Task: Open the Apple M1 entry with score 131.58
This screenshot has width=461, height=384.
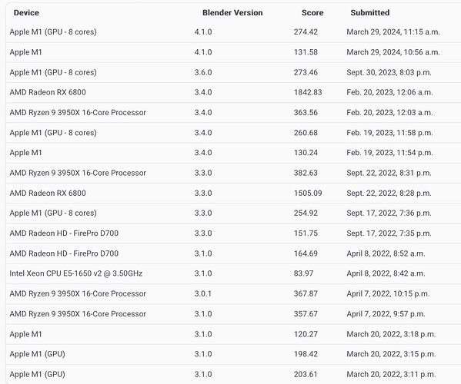Action: click(233, 52)
